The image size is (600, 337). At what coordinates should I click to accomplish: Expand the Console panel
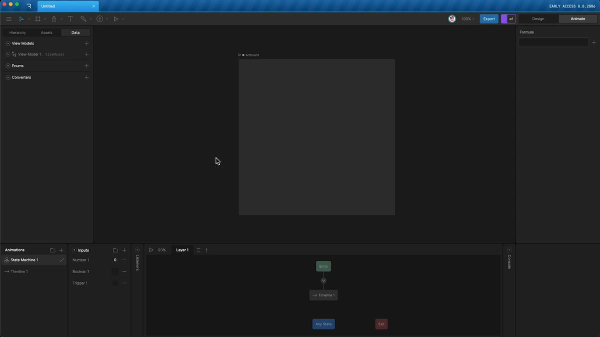509,250
